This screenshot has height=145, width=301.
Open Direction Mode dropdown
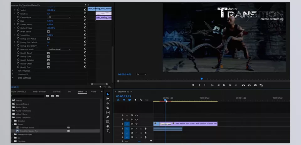click(59, 49)
